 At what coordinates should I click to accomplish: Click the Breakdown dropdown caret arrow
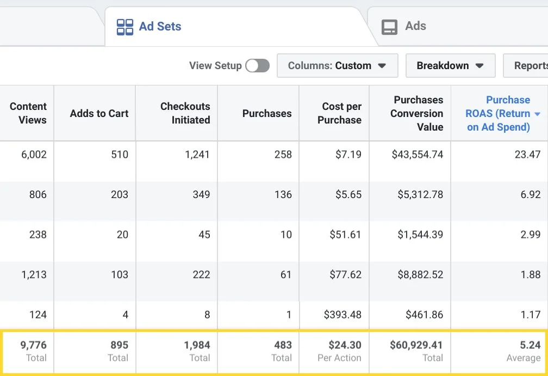click(x=479, y=66)
